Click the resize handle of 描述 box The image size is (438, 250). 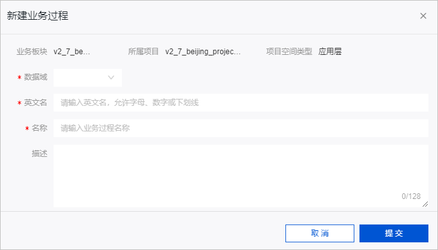click(425, 204)
